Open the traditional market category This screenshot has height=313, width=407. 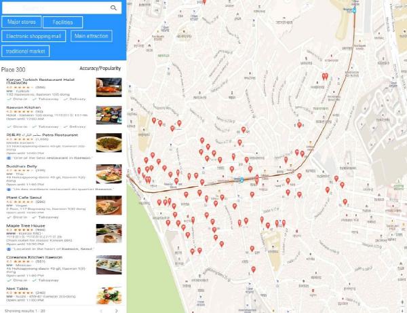pos(26,51)
